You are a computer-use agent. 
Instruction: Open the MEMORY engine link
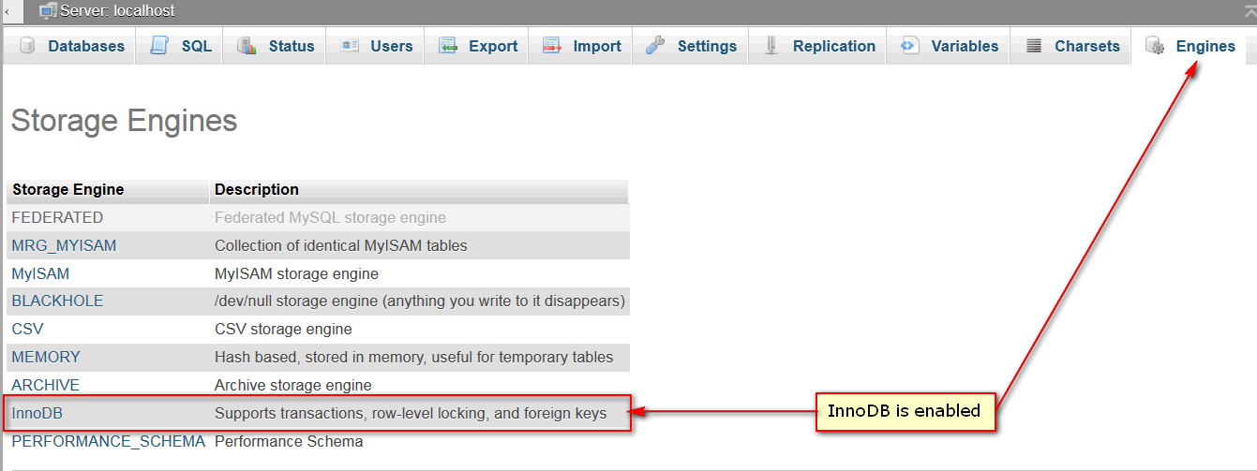click(46, 357)
